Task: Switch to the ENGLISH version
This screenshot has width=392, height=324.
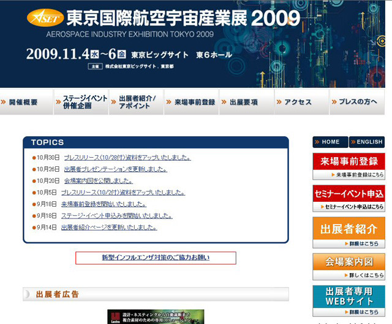Action: point(367,142)
